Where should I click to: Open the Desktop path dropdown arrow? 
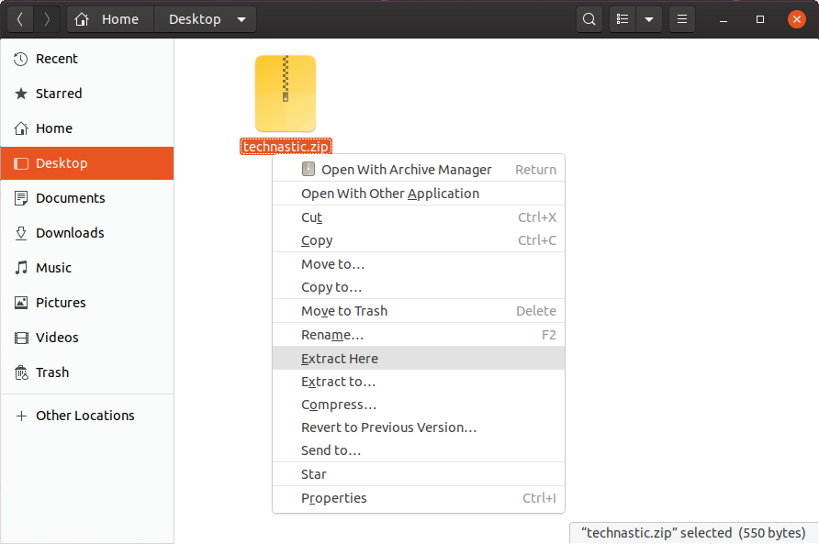point(241,19)
